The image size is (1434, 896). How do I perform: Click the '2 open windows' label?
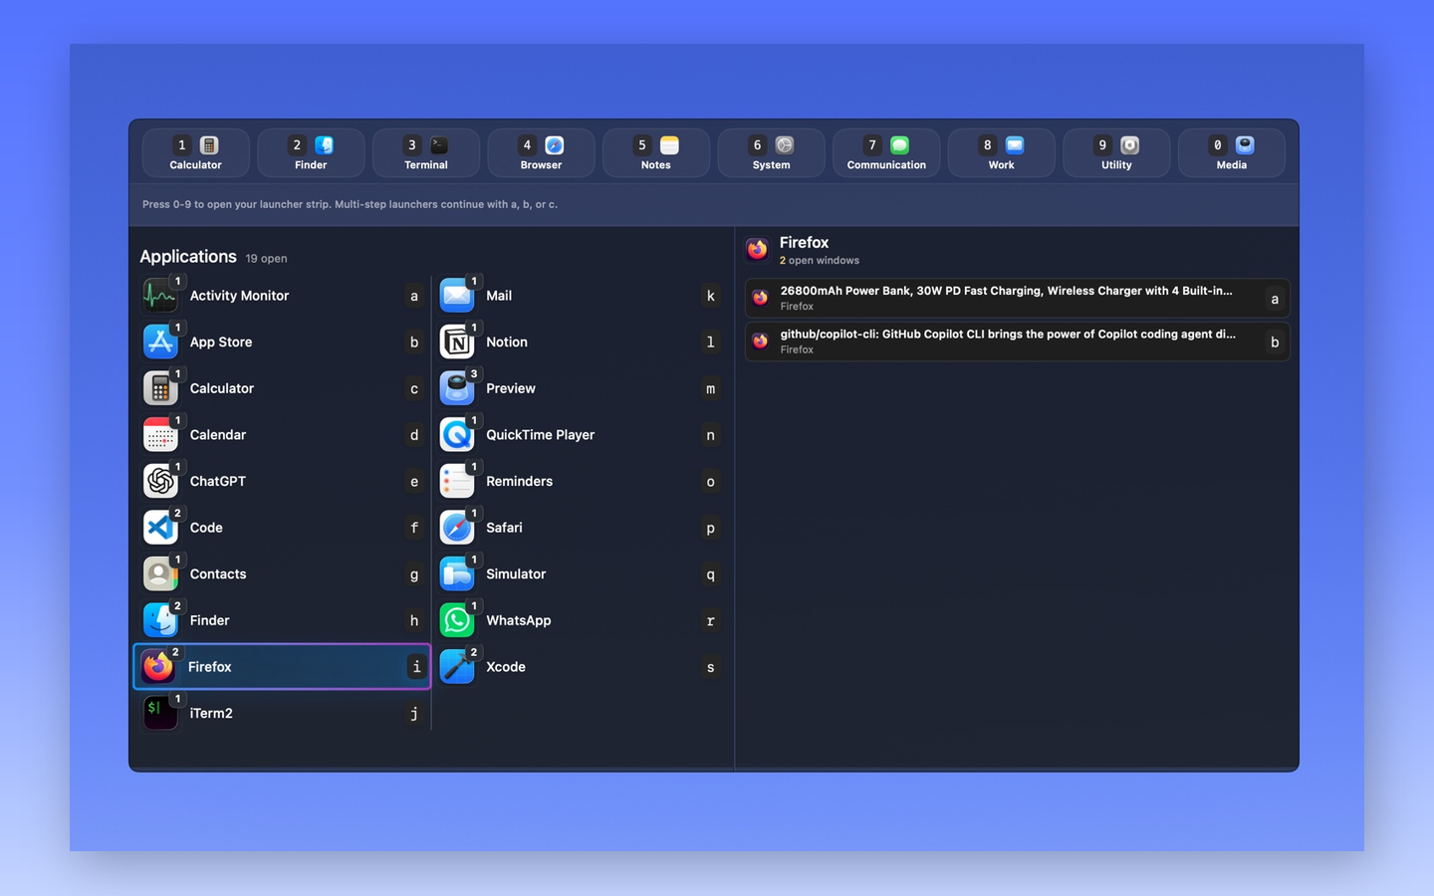click(820, 261)
